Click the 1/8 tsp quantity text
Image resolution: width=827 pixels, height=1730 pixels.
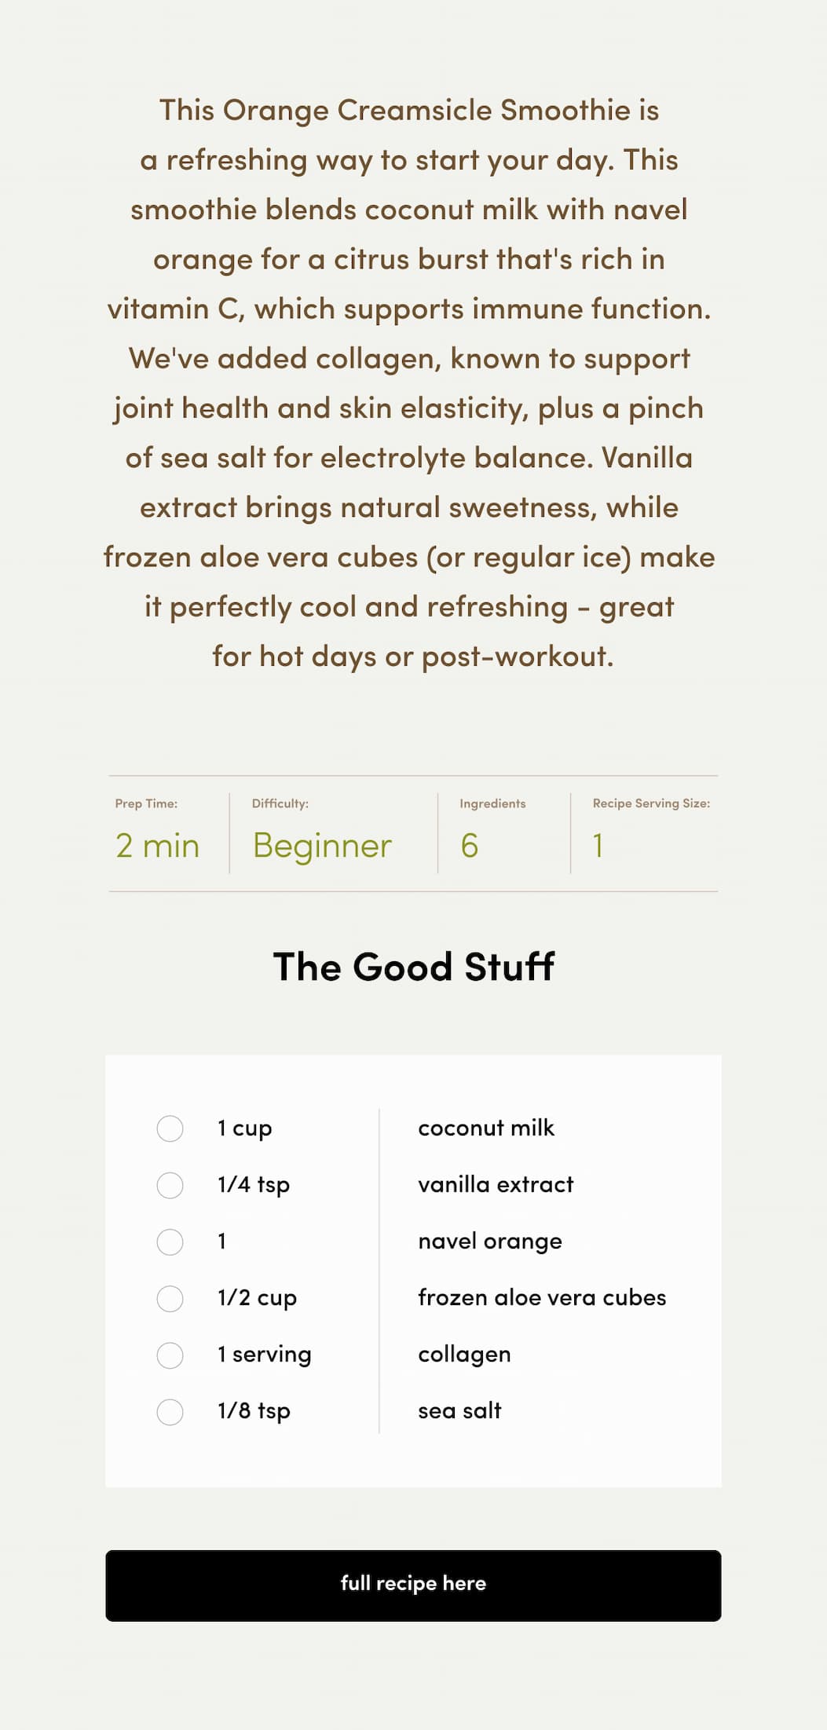[254, 1411]
